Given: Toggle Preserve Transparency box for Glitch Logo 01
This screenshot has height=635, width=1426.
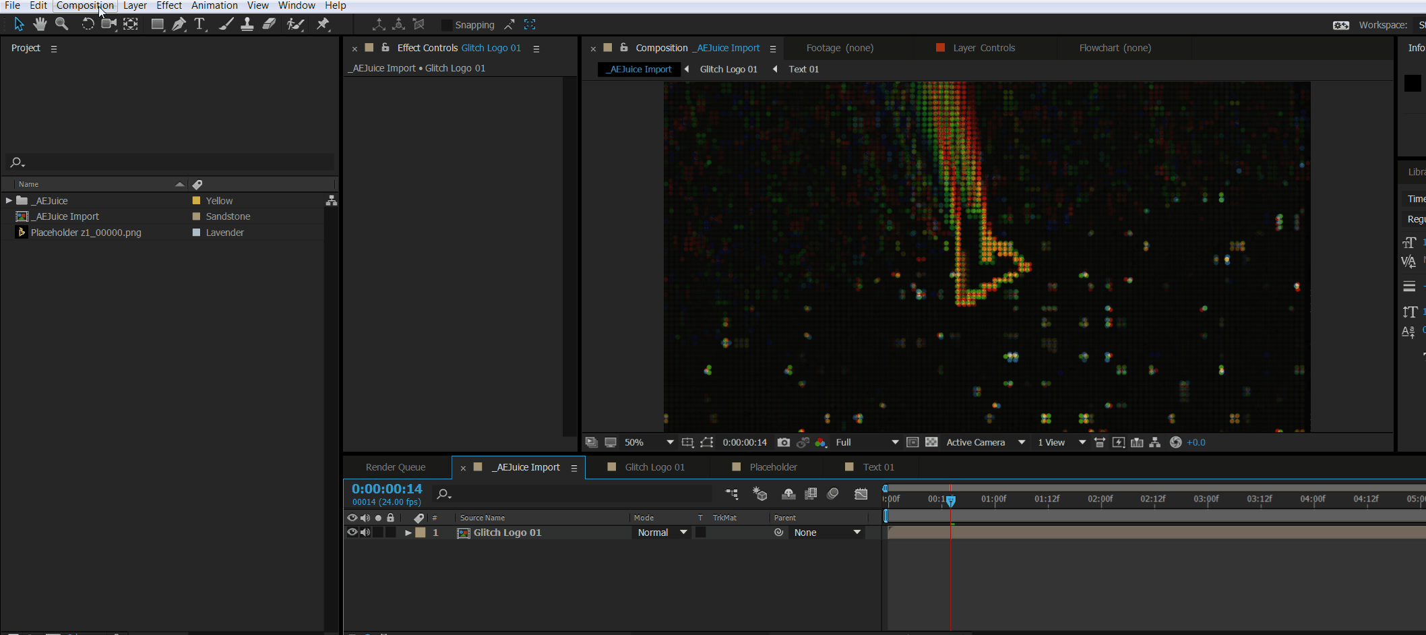Looking at the screenshot, I should (701, 533).
